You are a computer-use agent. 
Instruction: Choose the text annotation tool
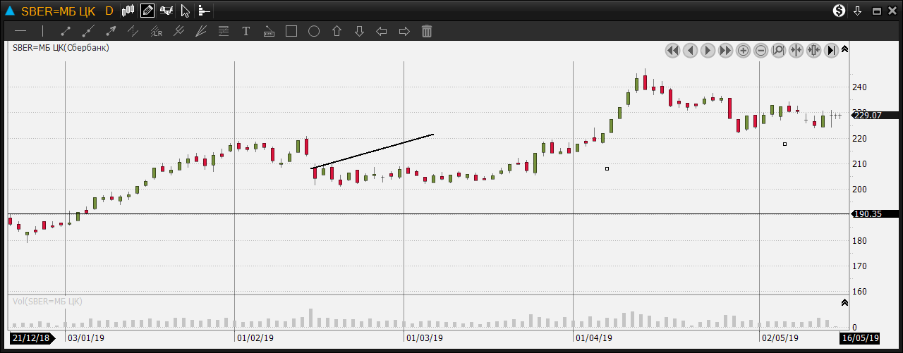[x=246, y=31]
